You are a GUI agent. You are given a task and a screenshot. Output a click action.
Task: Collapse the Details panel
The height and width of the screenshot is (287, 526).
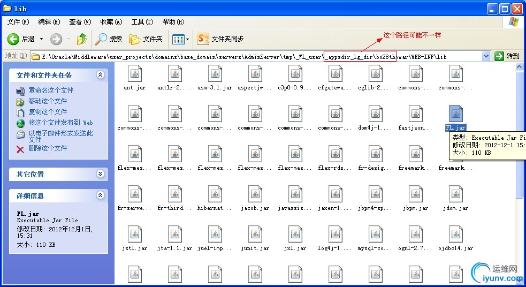[100, 195]
